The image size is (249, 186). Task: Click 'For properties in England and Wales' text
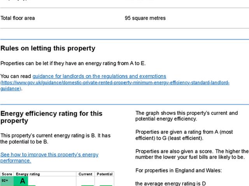pos(178,170)
